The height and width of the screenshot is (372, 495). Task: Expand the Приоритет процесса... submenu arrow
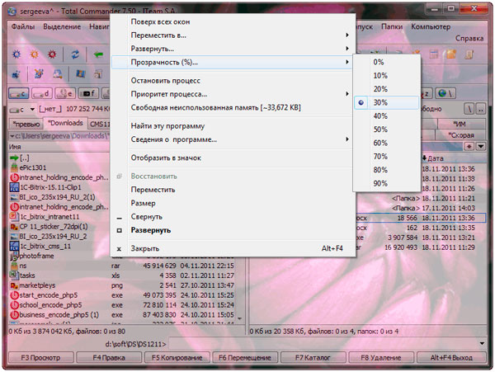tap(347, 94)
